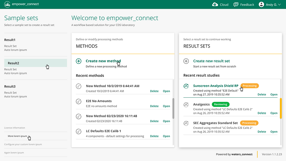Click the Cloud label in header
This screenshot has height=161, width=286.
point(224,4)
